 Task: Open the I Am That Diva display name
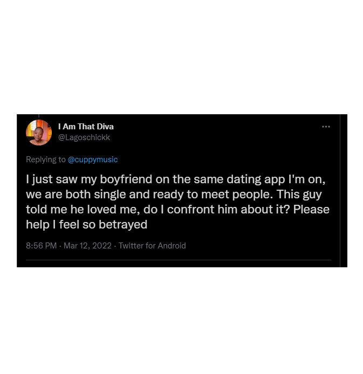coord(86,127)
